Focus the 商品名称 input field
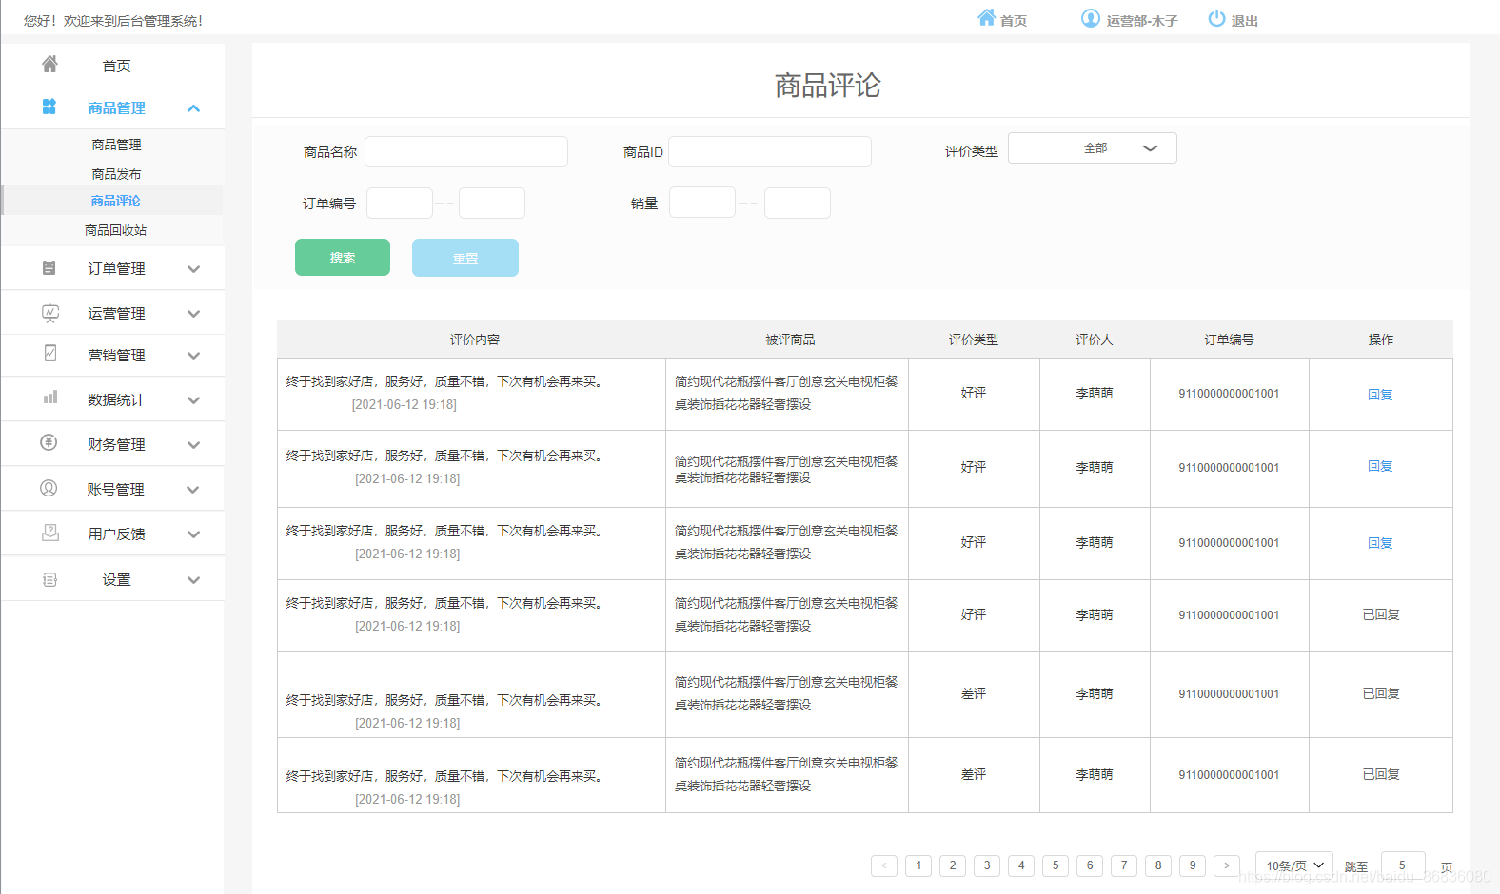The image size is (1500, 894). tap(466, 152)
